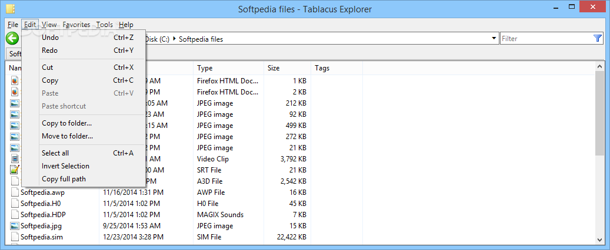610x250 pixels.
Task: Click Invert Selection menu entry
Action: (84, 165)
